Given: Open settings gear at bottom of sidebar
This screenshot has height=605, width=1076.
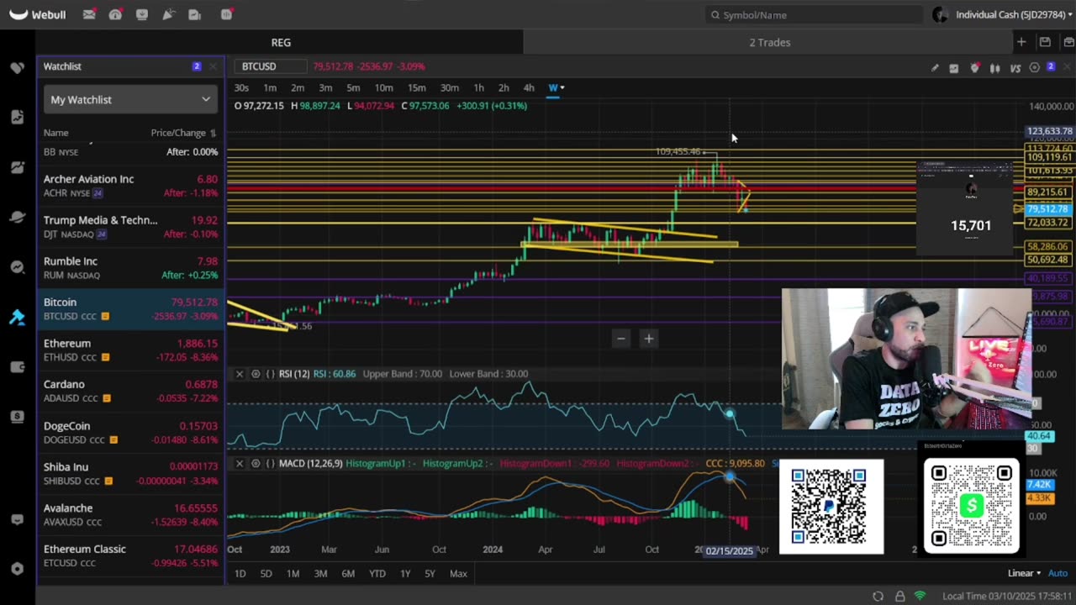Looking at the screenshot, I should 17,569.
